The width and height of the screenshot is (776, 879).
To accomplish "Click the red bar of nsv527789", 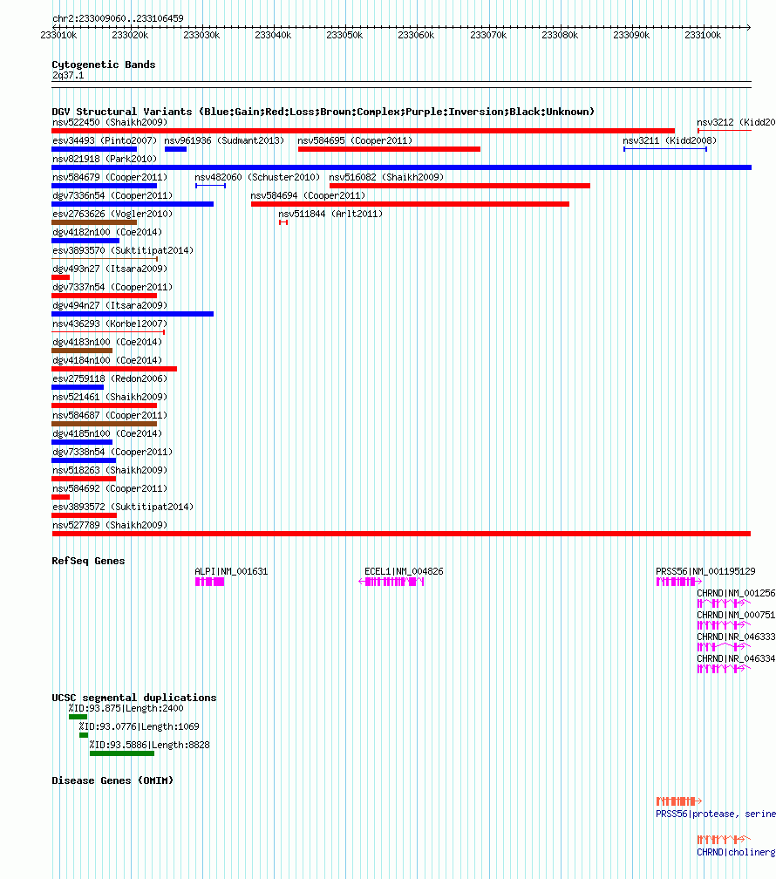I will point(401,534).
